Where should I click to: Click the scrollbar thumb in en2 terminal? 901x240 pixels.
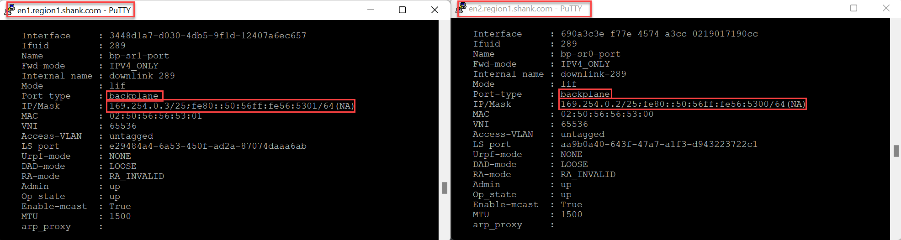click(896, 151)
